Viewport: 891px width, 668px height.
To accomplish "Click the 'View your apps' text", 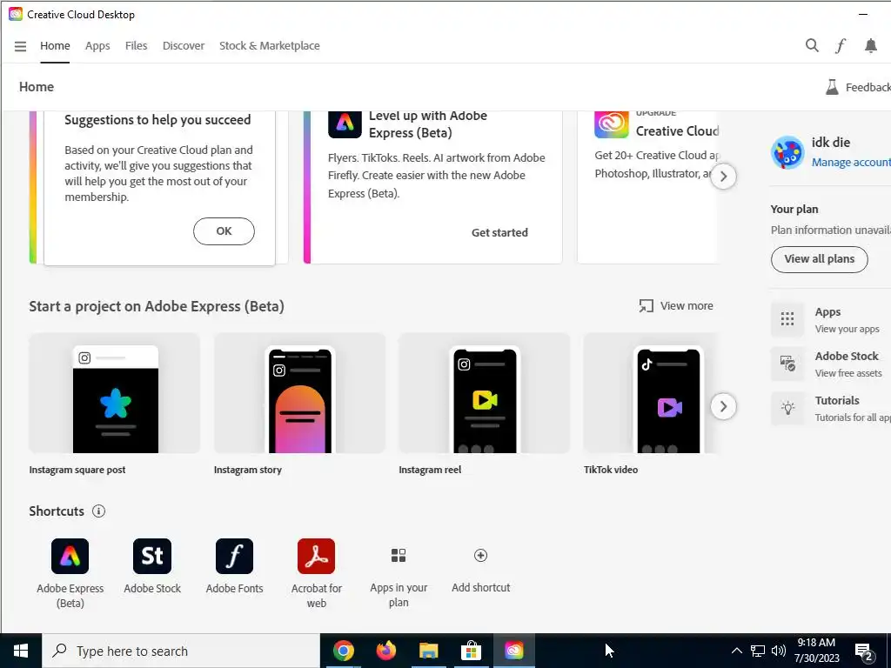I will tap(847, 329).
